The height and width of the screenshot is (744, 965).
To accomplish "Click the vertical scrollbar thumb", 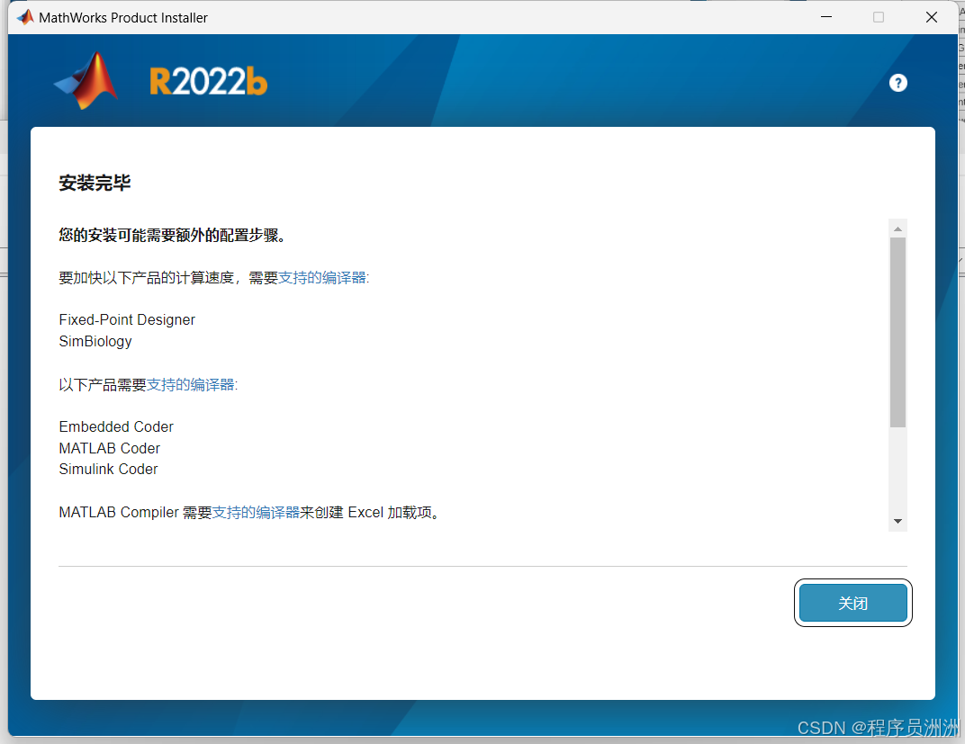I will pyautogui.click(x=897, y=332).
